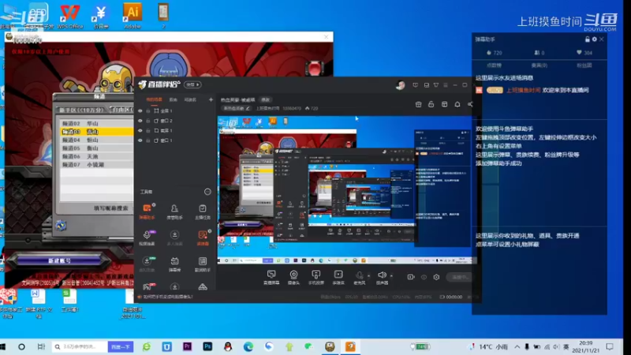Click 新建账号 button in game window
The height and width of the screenshot is (355, 631).
click(60, 261)
